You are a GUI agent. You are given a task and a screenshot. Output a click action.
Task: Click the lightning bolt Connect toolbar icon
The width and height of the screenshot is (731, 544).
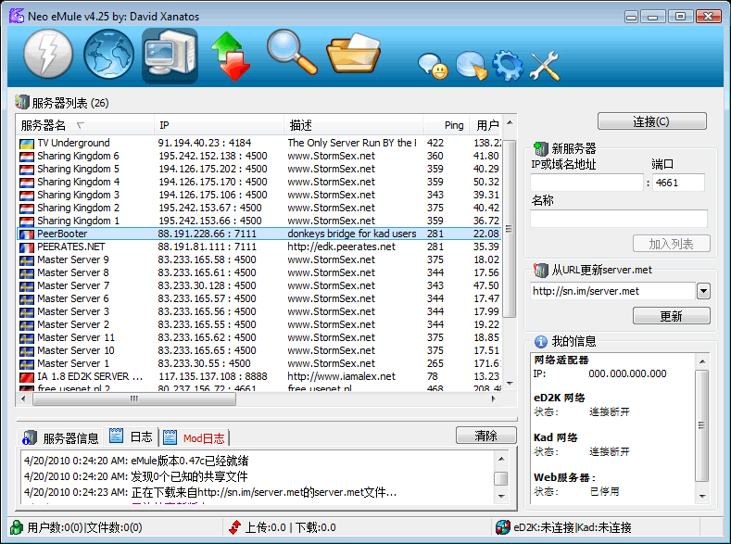point(48,54)
